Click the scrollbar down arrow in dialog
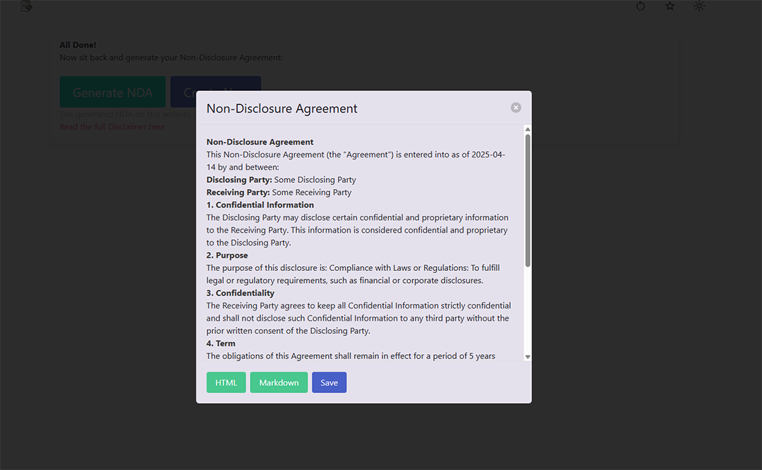Image resolution: width=762 pixels, height=470 pixels. click(527, 357)
